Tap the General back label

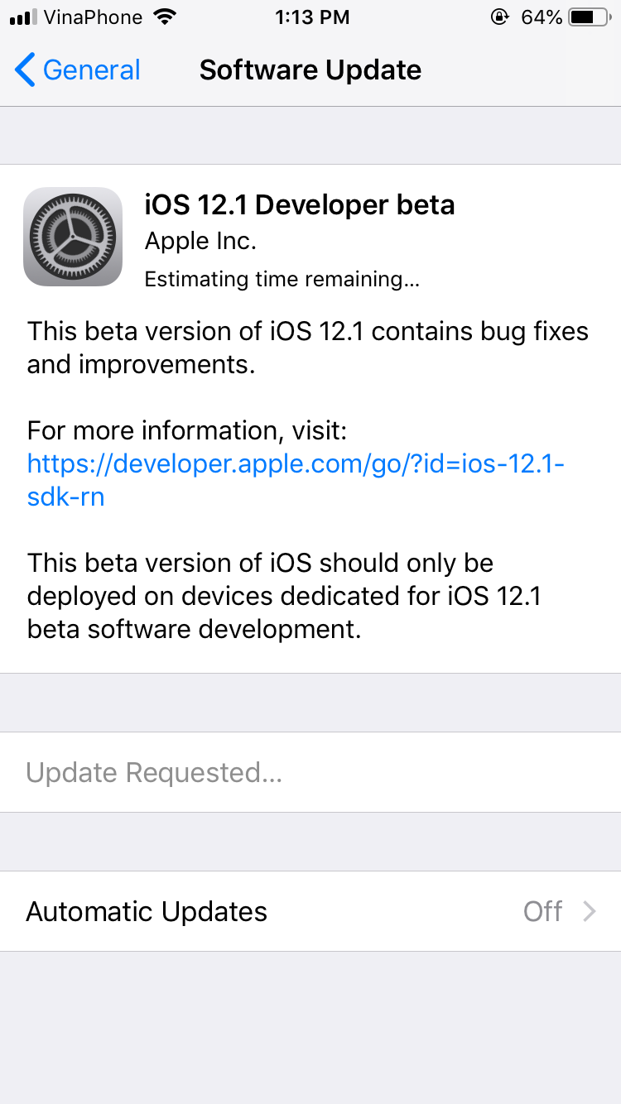[91, 70]
